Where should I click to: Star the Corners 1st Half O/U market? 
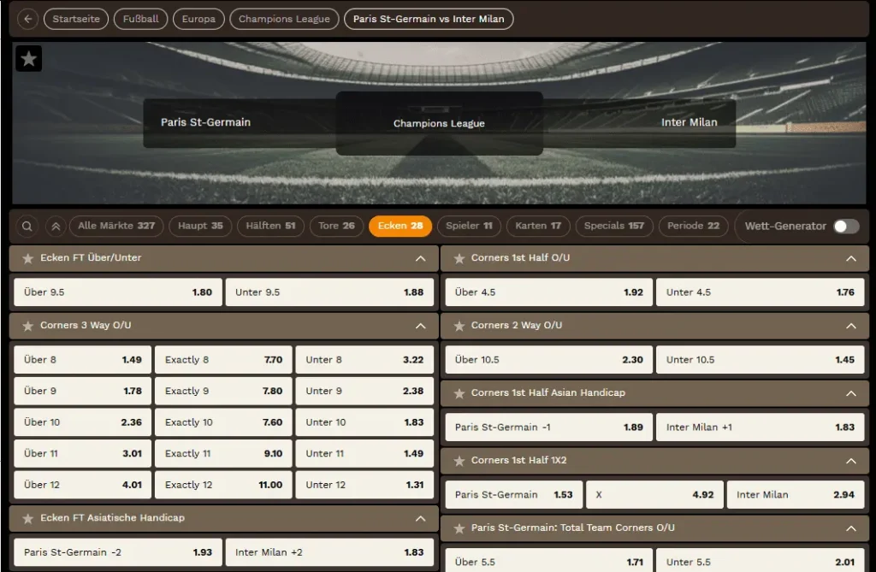pyautogui.click(x=459, y=258)
